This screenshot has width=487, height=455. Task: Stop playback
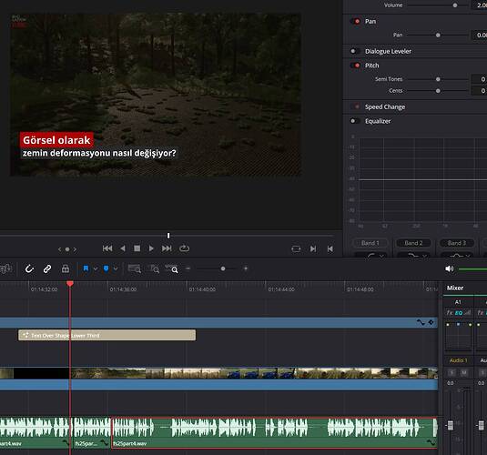137,248
